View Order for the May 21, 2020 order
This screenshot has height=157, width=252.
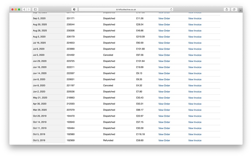[164, 98]
